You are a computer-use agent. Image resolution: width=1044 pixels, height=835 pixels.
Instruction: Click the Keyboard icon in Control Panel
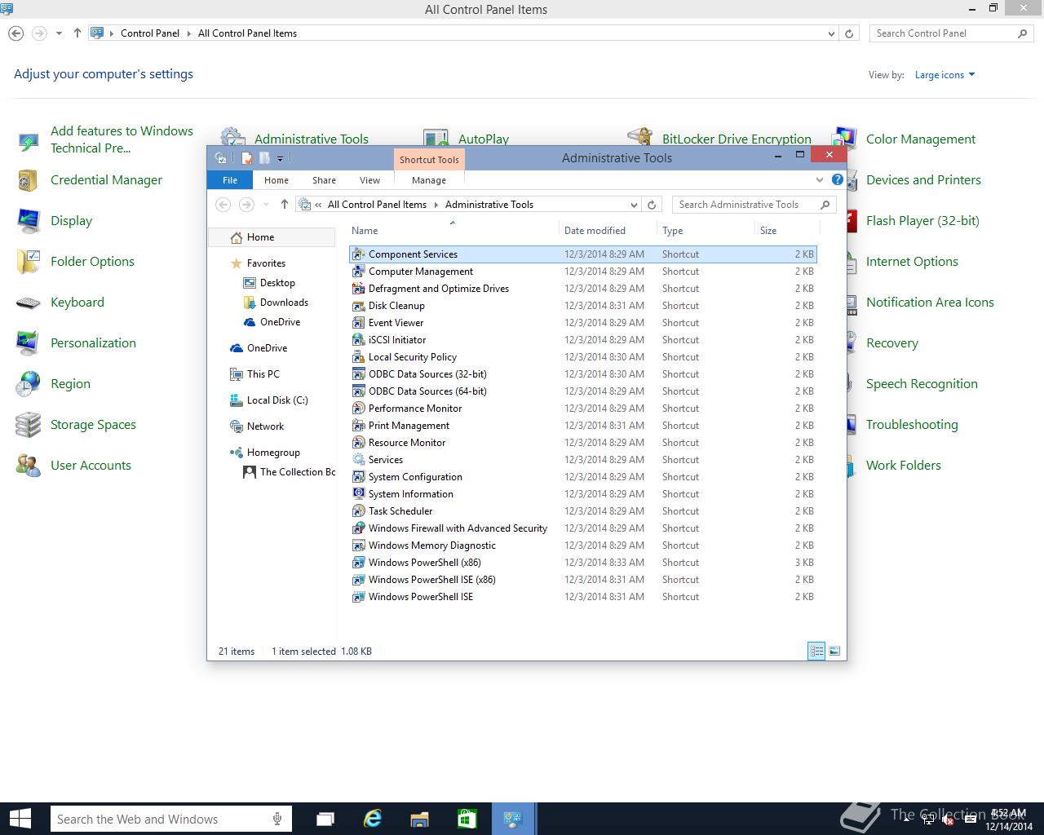click(x=28, y=303)
